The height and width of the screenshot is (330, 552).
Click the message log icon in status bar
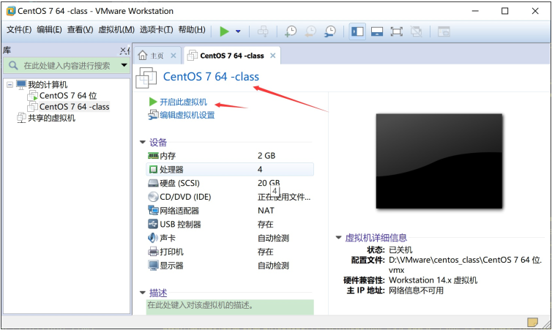tap(532, 322)
